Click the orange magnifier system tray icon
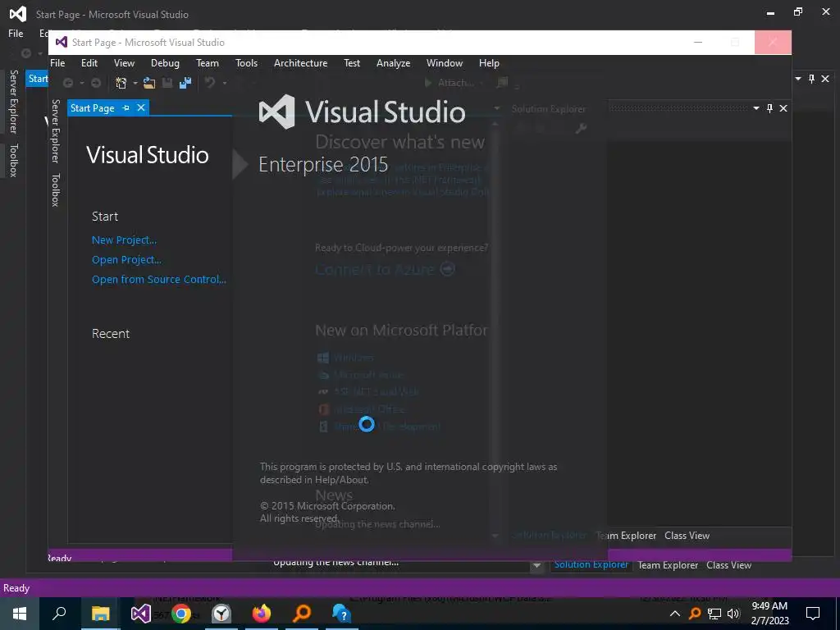This screenshot has width=840, height=630. 695,614
